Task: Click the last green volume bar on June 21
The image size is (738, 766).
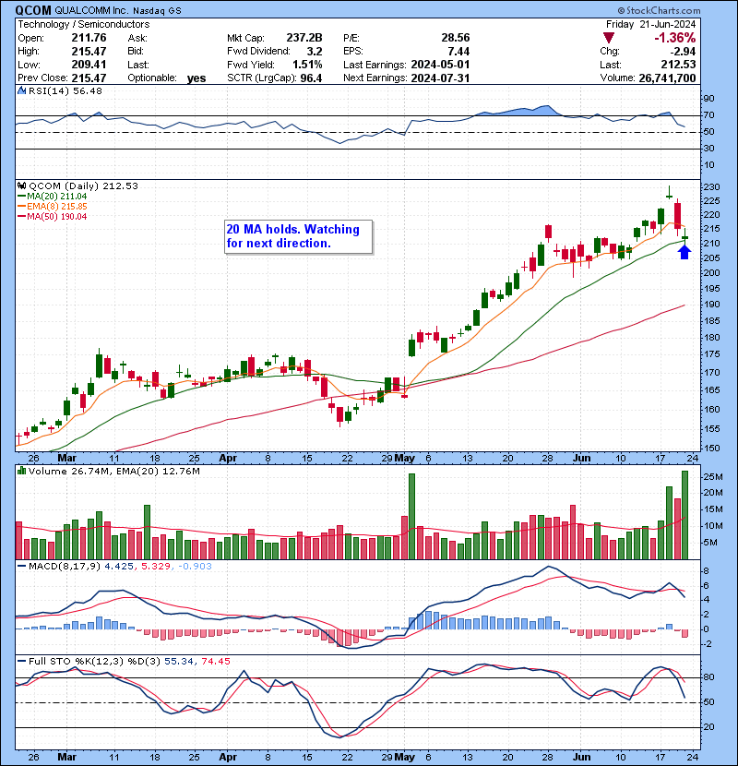Action: (x=684, y=515)
